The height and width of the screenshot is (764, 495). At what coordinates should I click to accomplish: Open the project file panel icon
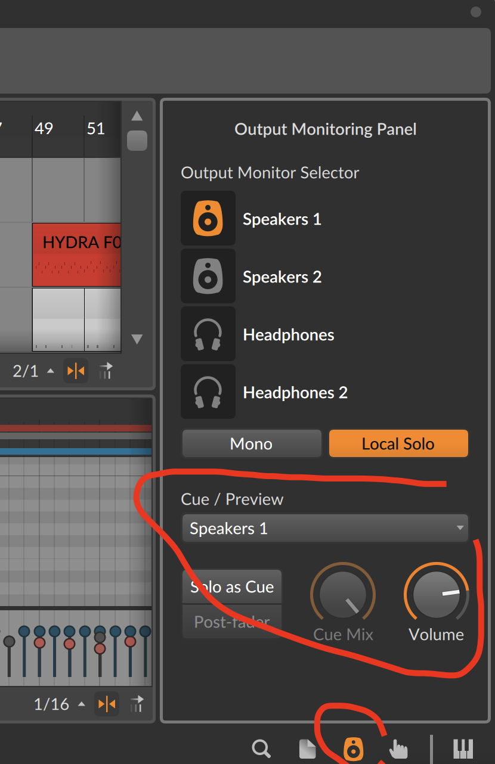[307, 749]
